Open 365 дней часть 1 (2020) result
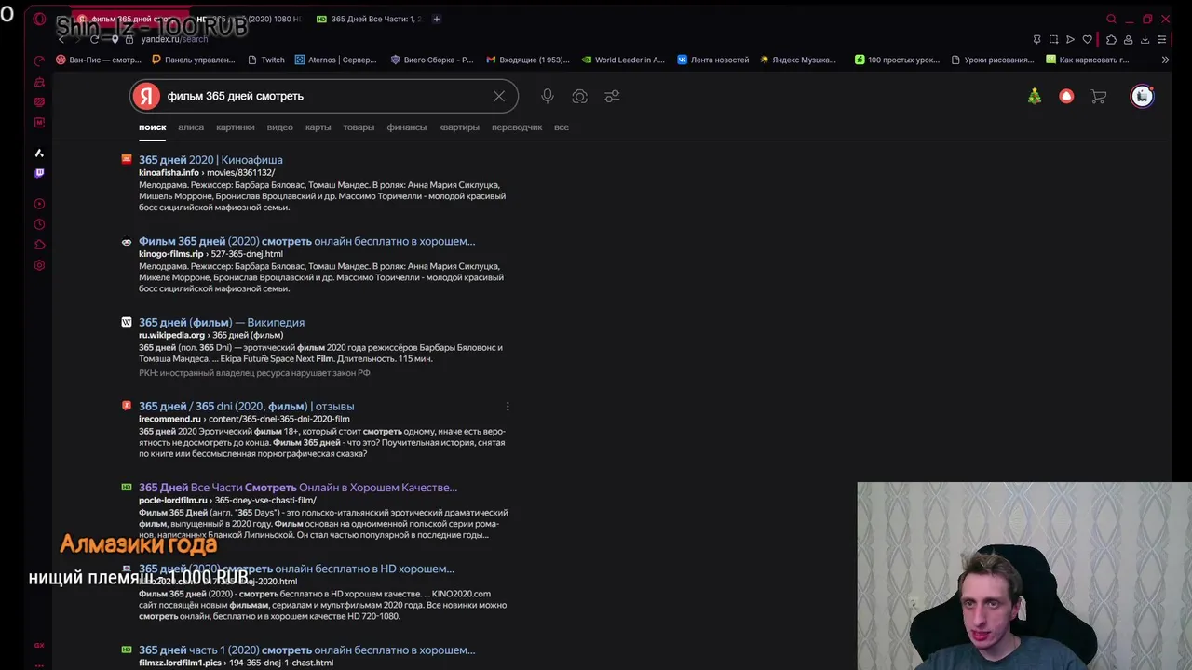 pos(306,650)
